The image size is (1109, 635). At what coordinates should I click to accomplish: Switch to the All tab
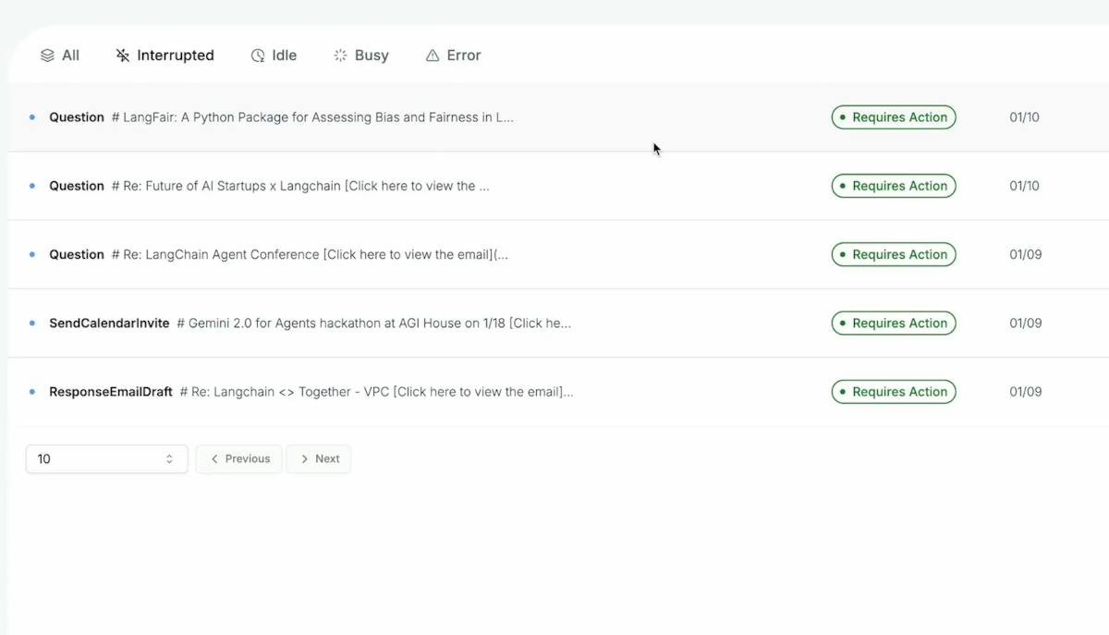tap(60, 55)
